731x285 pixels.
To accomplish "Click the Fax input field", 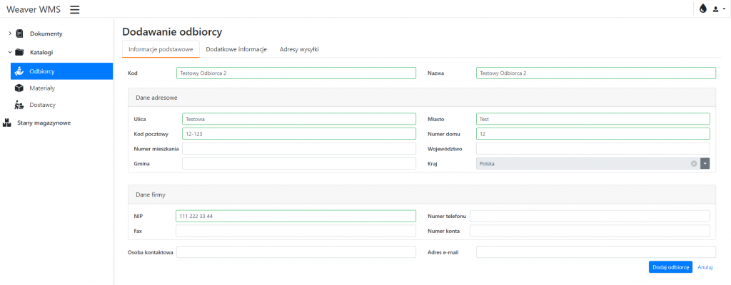I will coord(296,231).
